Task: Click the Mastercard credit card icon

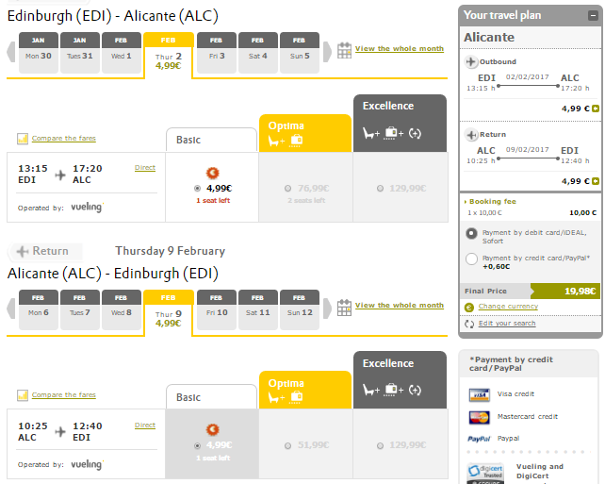Action: tap(480, 417)
